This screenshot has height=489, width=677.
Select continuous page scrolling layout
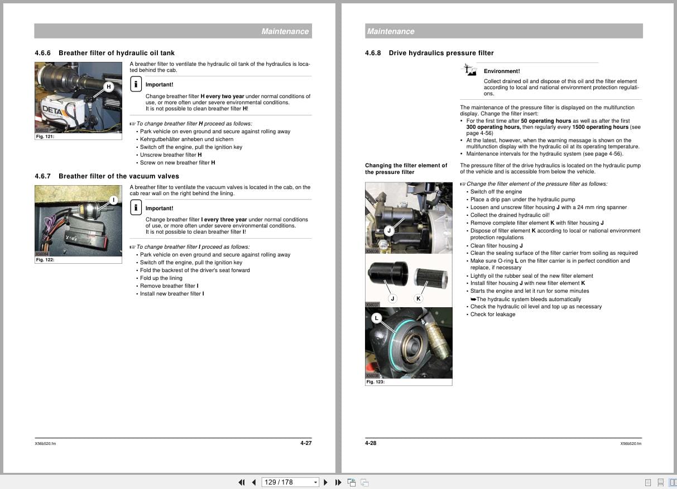tap(660, 482)
